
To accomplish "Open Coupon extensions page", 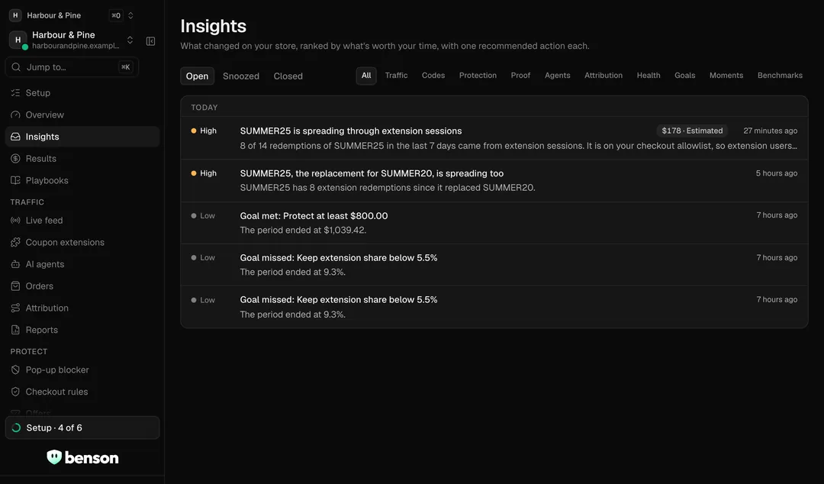I will pyautogui.click(x=82, y=242).
